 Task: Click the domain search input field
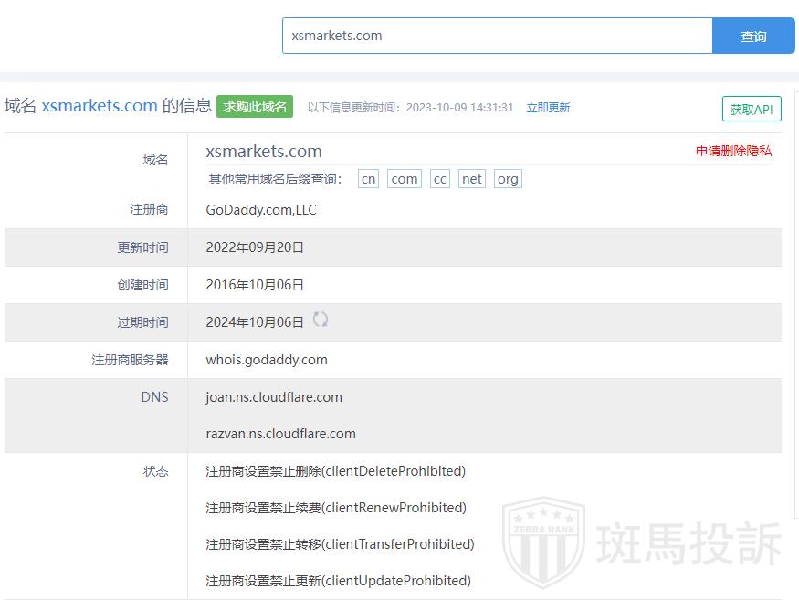(x=497, y=36)
